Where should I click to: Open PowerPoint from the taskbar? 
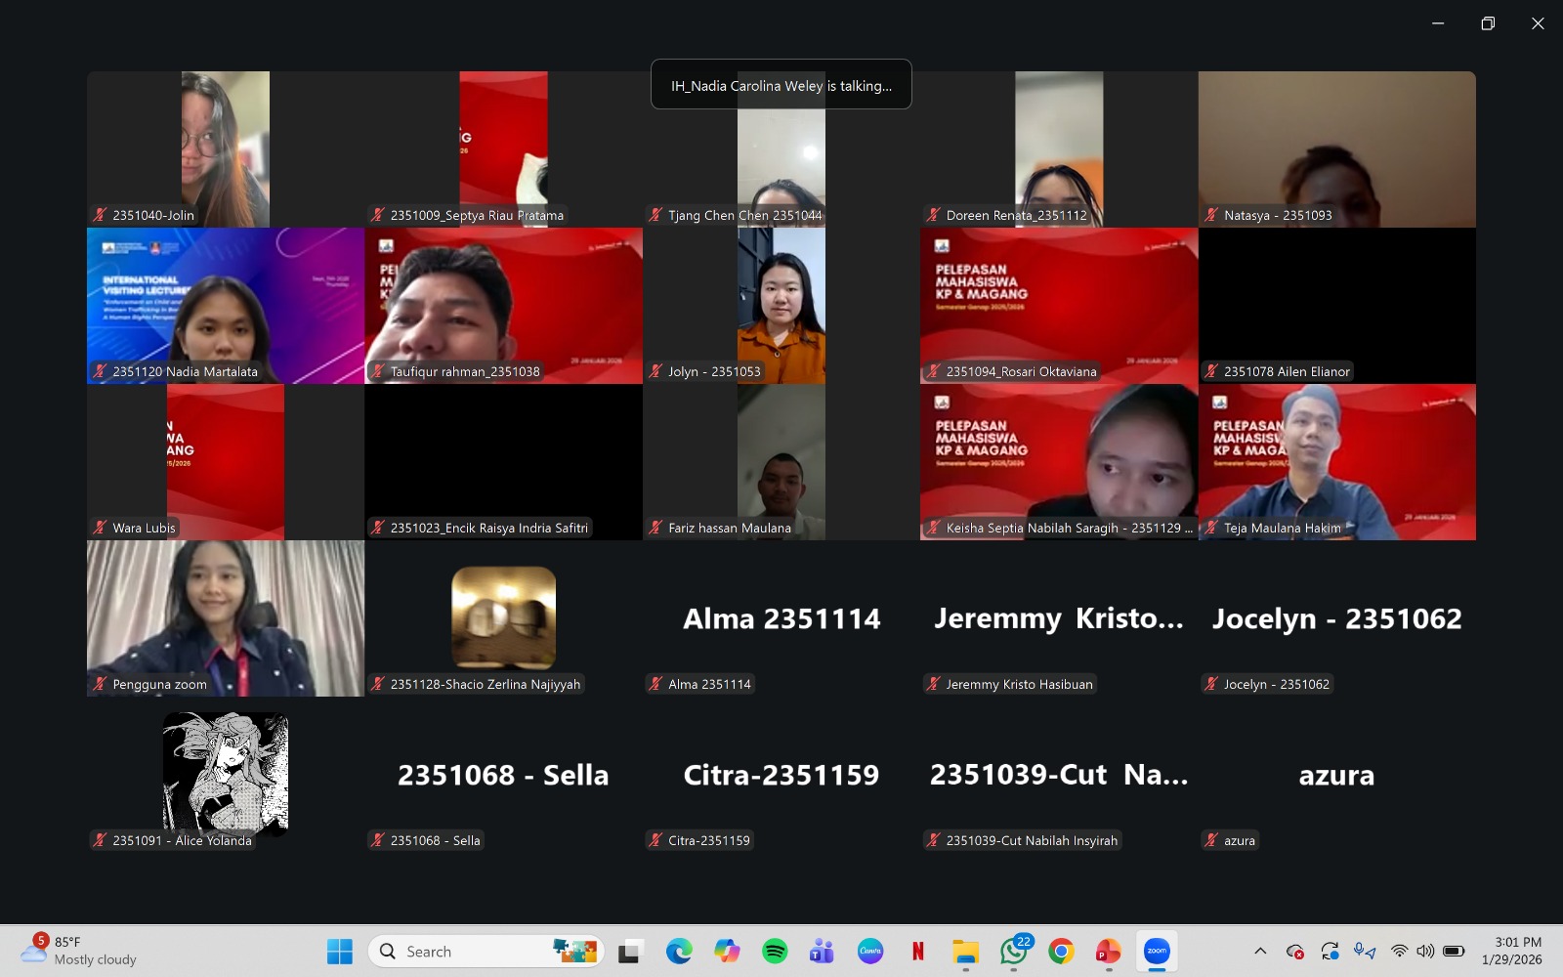click(x=1109, y=952)
